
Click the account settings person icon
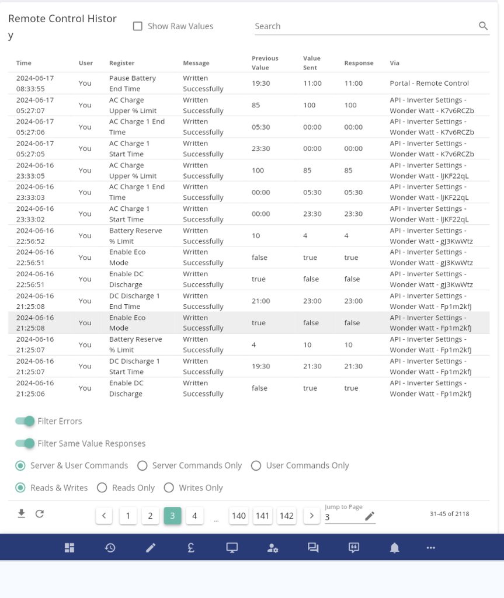(x=272, y=547)
